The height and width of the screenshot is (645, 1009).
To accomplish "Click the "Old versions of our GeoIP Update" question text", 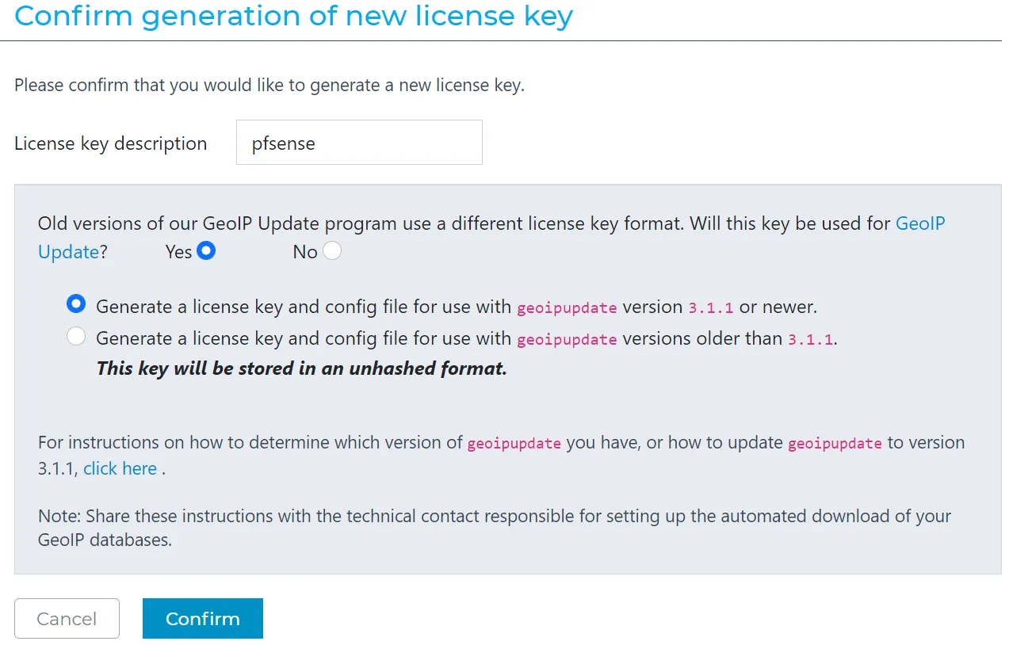I will click(464, 223).
